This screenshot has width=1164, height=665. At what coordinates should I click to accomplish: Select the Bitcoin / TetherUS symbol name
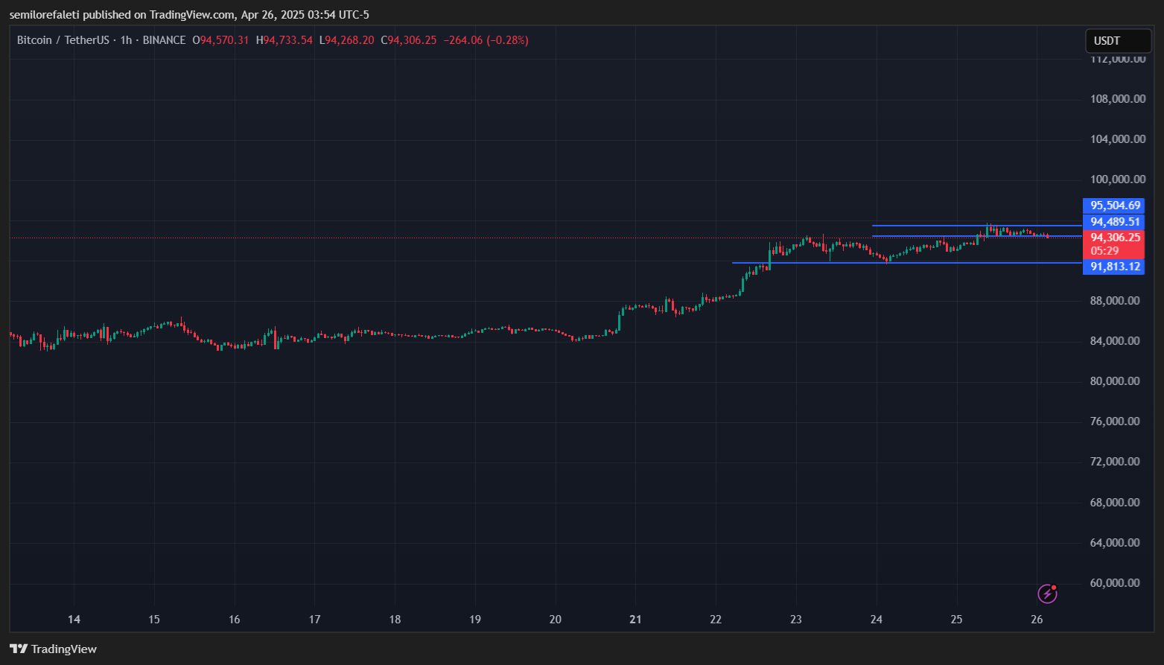point(65,40)
